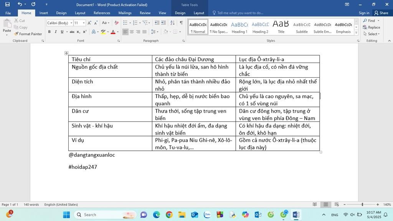Toggle Bold formatting
The image size is (393, 221).
point(49,32)
